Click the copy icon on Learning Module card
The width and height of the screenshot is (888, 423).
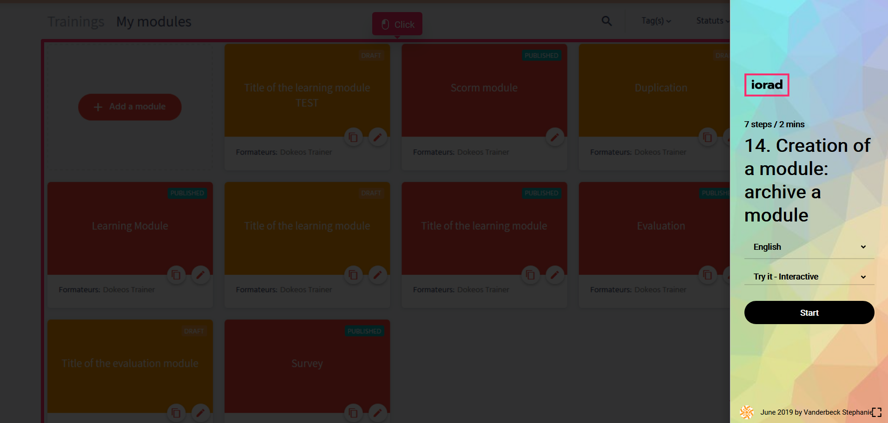[x=176, y=275]
